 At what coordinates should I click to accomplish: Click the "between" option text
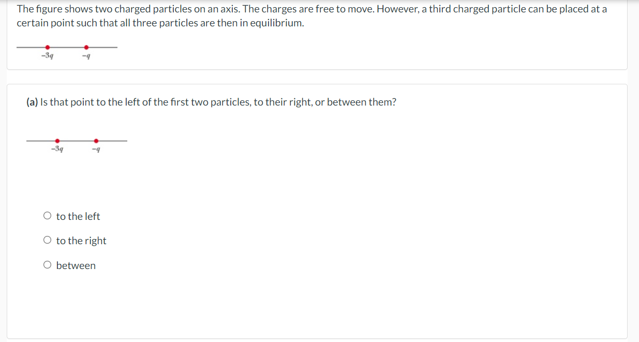coord(76,265)
